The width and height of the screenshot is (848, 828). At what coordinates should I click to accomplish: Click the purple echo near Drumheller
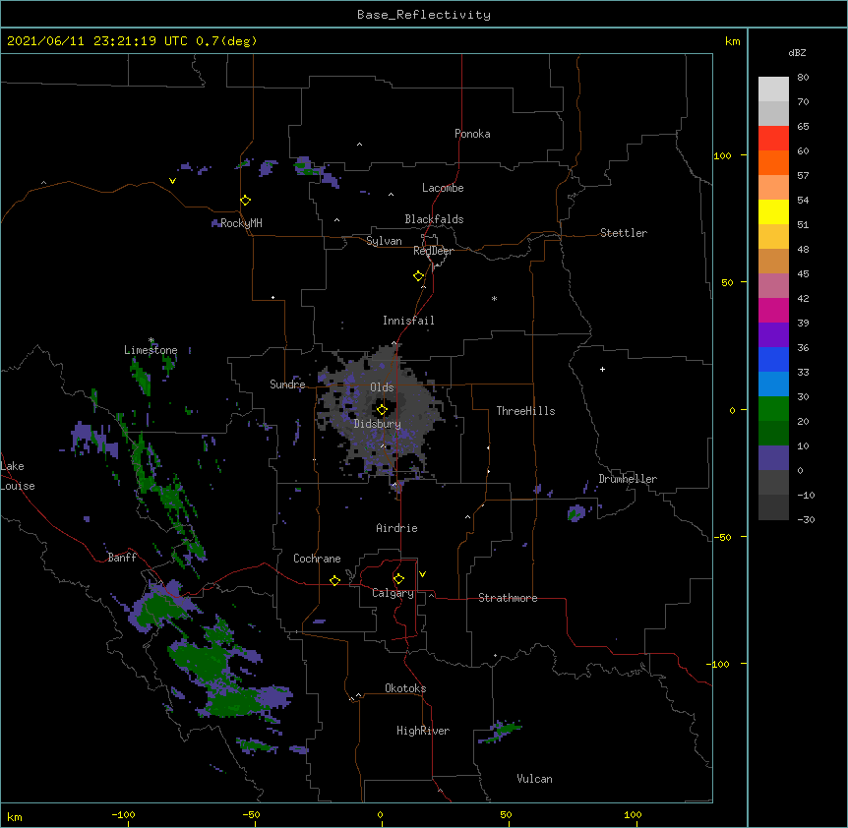coord(576,513)
